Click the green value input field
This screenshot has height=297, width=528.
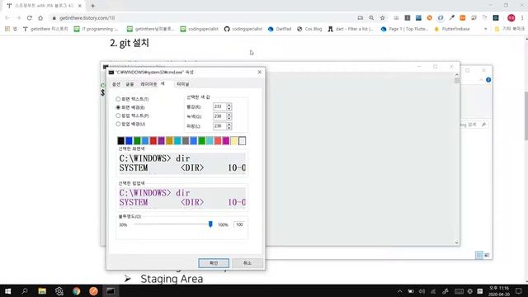(219, 116)
